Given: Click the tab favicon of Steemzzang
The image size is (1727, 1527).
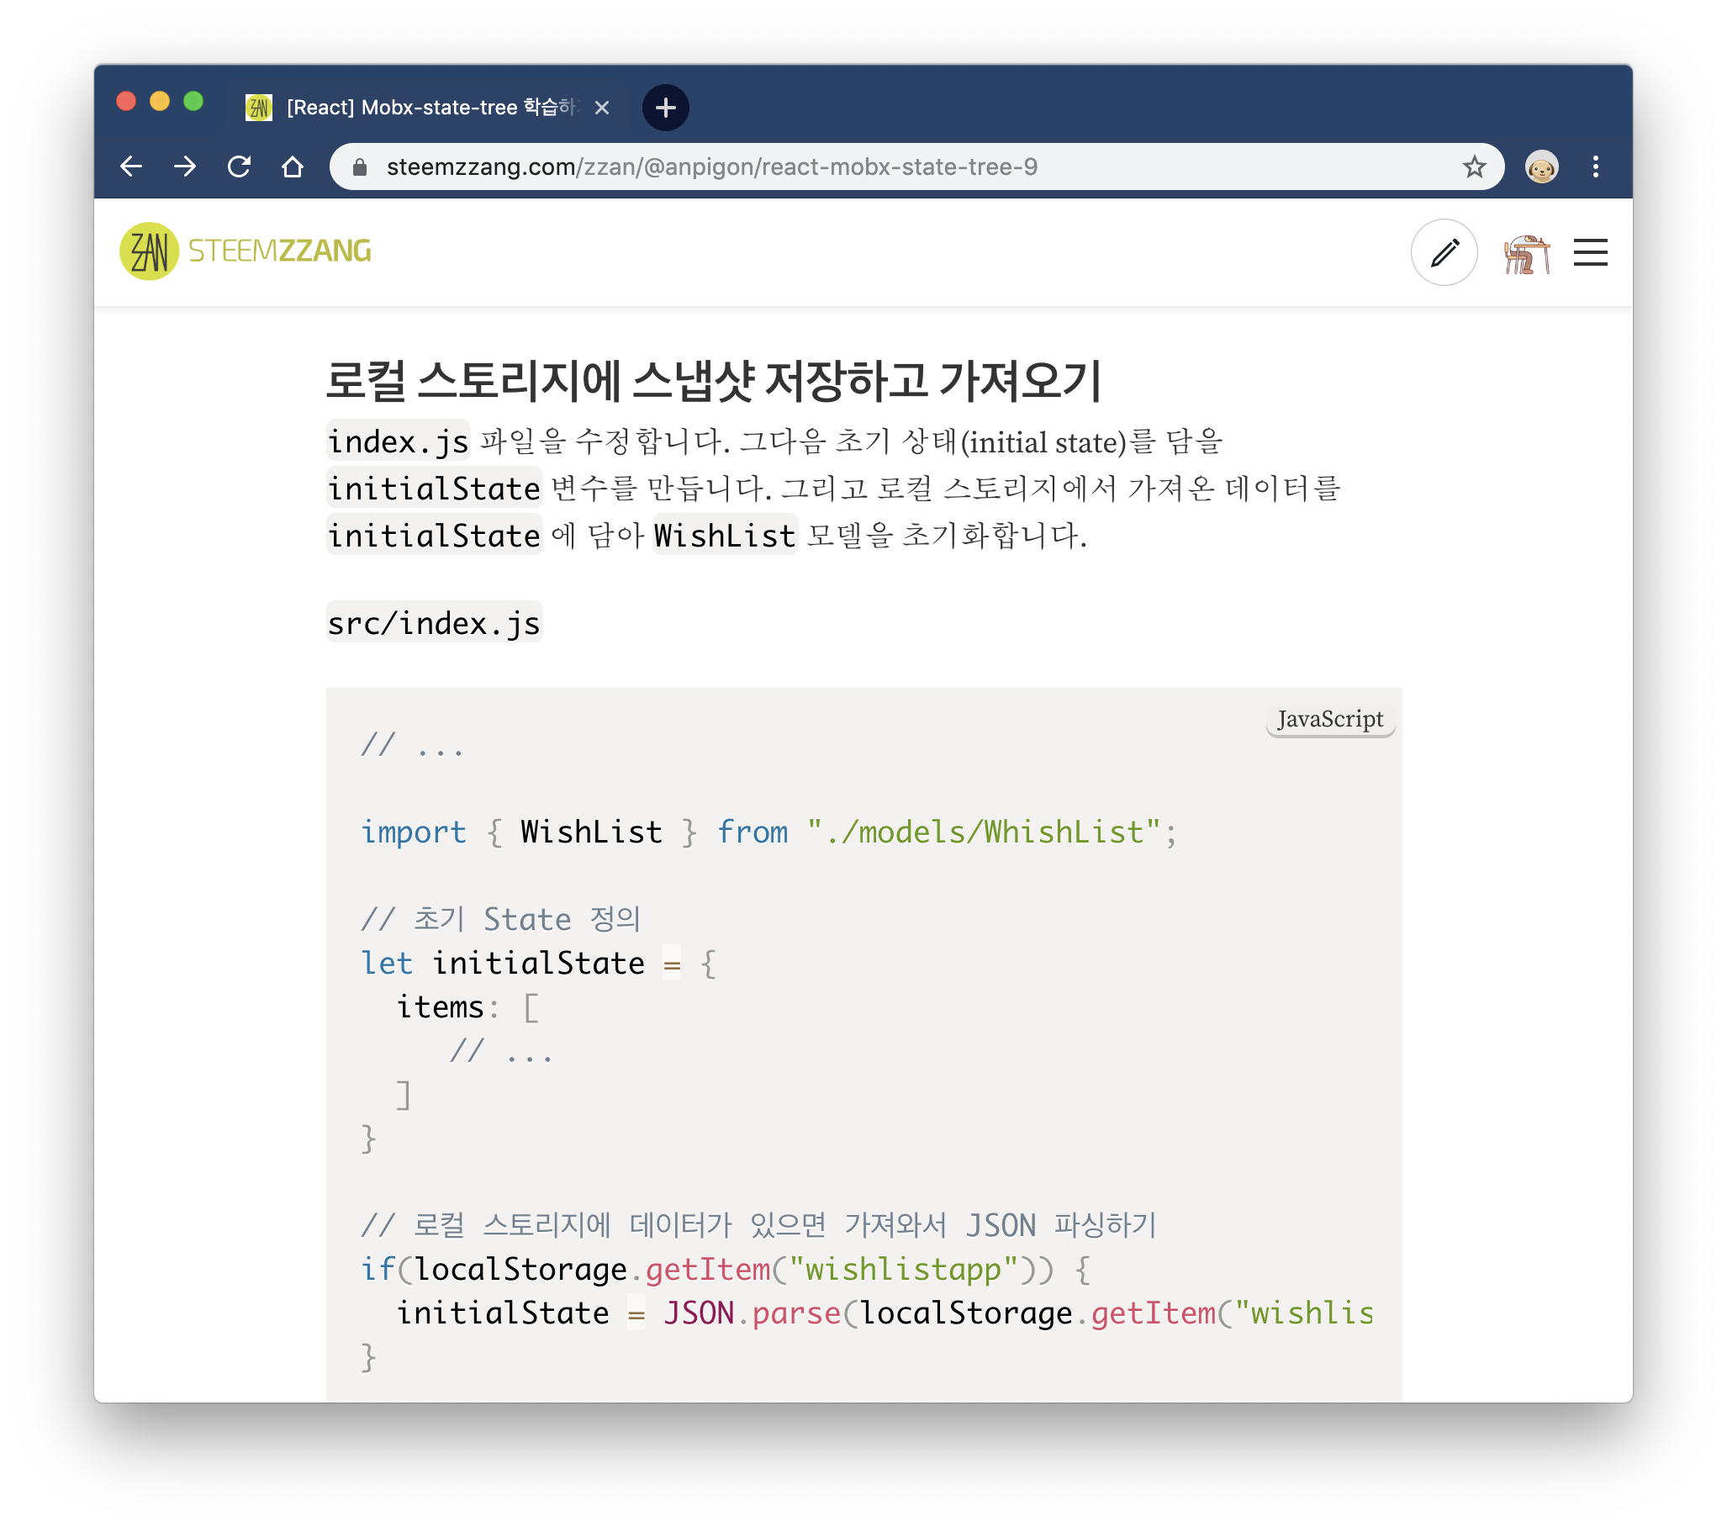Looking at the screenshot, I should click(x=258, y=108).
